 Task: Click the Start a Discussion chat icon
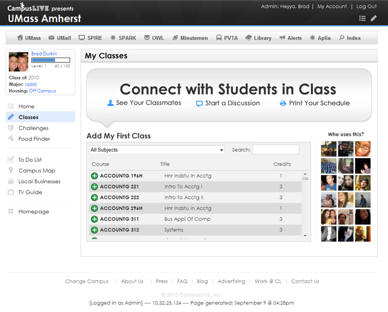199,104
